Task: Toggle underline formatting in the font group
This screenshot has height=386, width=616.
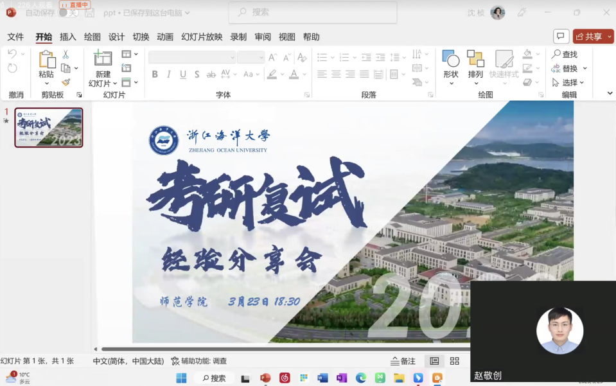Action: click(182, 75)
